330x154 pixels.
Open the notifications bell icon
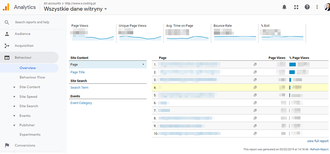(x=284, y=7)
